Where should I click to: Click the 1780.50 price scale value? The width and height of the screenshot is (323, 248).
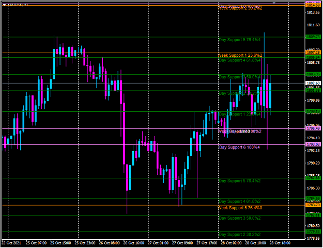pos(313,226)
